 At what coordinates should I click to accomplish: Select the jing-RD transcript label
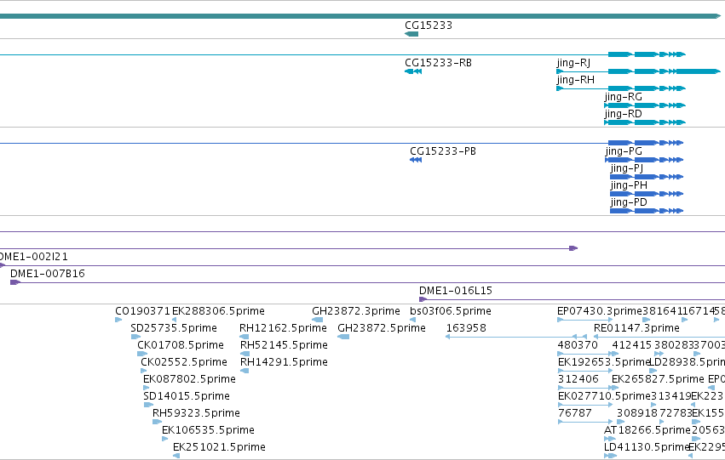tap(623, 114)
